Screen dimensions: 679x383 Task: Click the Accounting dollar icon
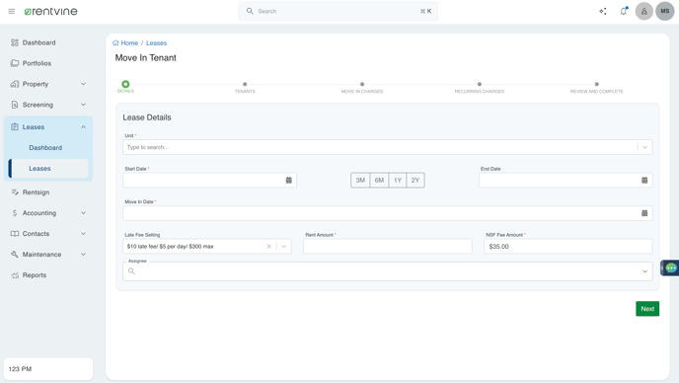click(x=15, y=213)
